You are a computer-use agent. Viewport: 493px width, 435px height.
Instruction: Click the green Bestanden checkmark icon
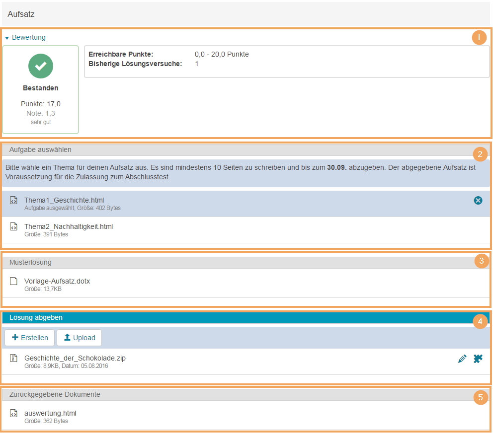pyautogui.click(x=41, y=67)
